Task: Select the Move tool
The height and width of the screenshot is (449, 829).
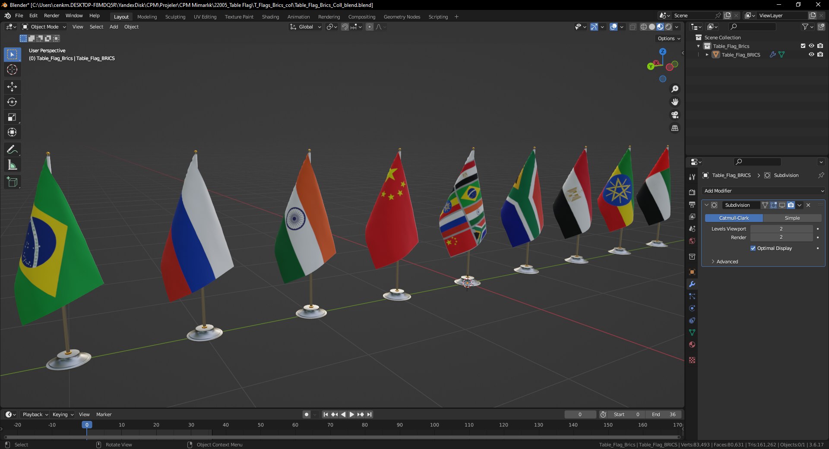Action: [x=12, y=87]
